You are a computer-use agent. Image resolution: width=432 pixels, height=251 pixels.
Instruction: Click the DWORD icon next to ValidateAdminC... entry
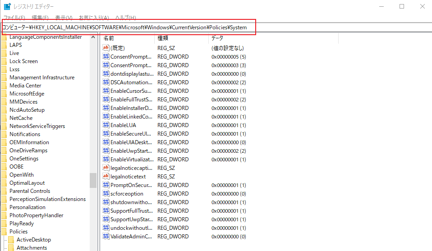106,236
